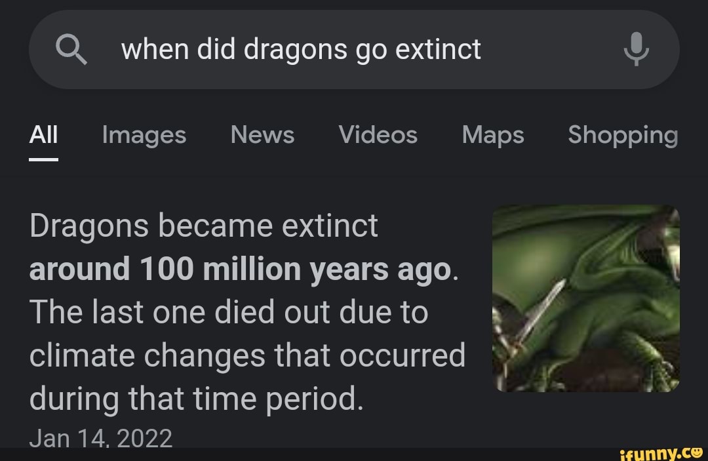This screenshot has width=708, height=461.
Task: Start voice search with the microphone icon
Action: pyautogui.click(x=637, y=49)
